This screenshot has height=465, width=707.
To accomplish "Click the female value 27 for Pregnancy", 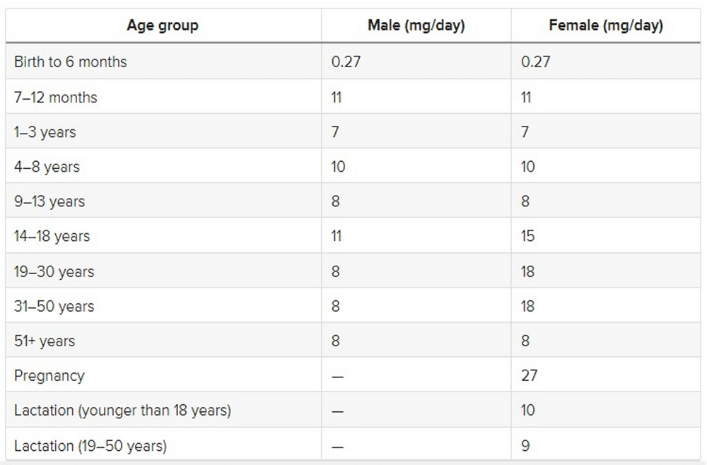I will [x=529, y=375].
